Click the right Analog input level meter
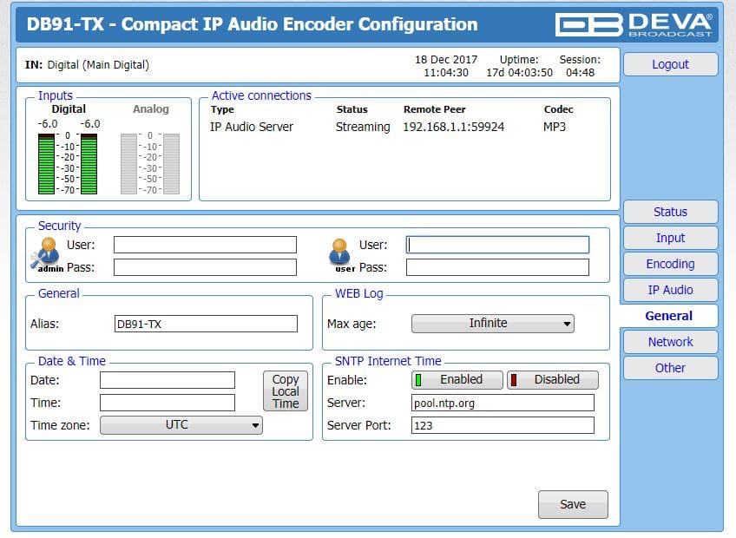 [x=171, y=164]
